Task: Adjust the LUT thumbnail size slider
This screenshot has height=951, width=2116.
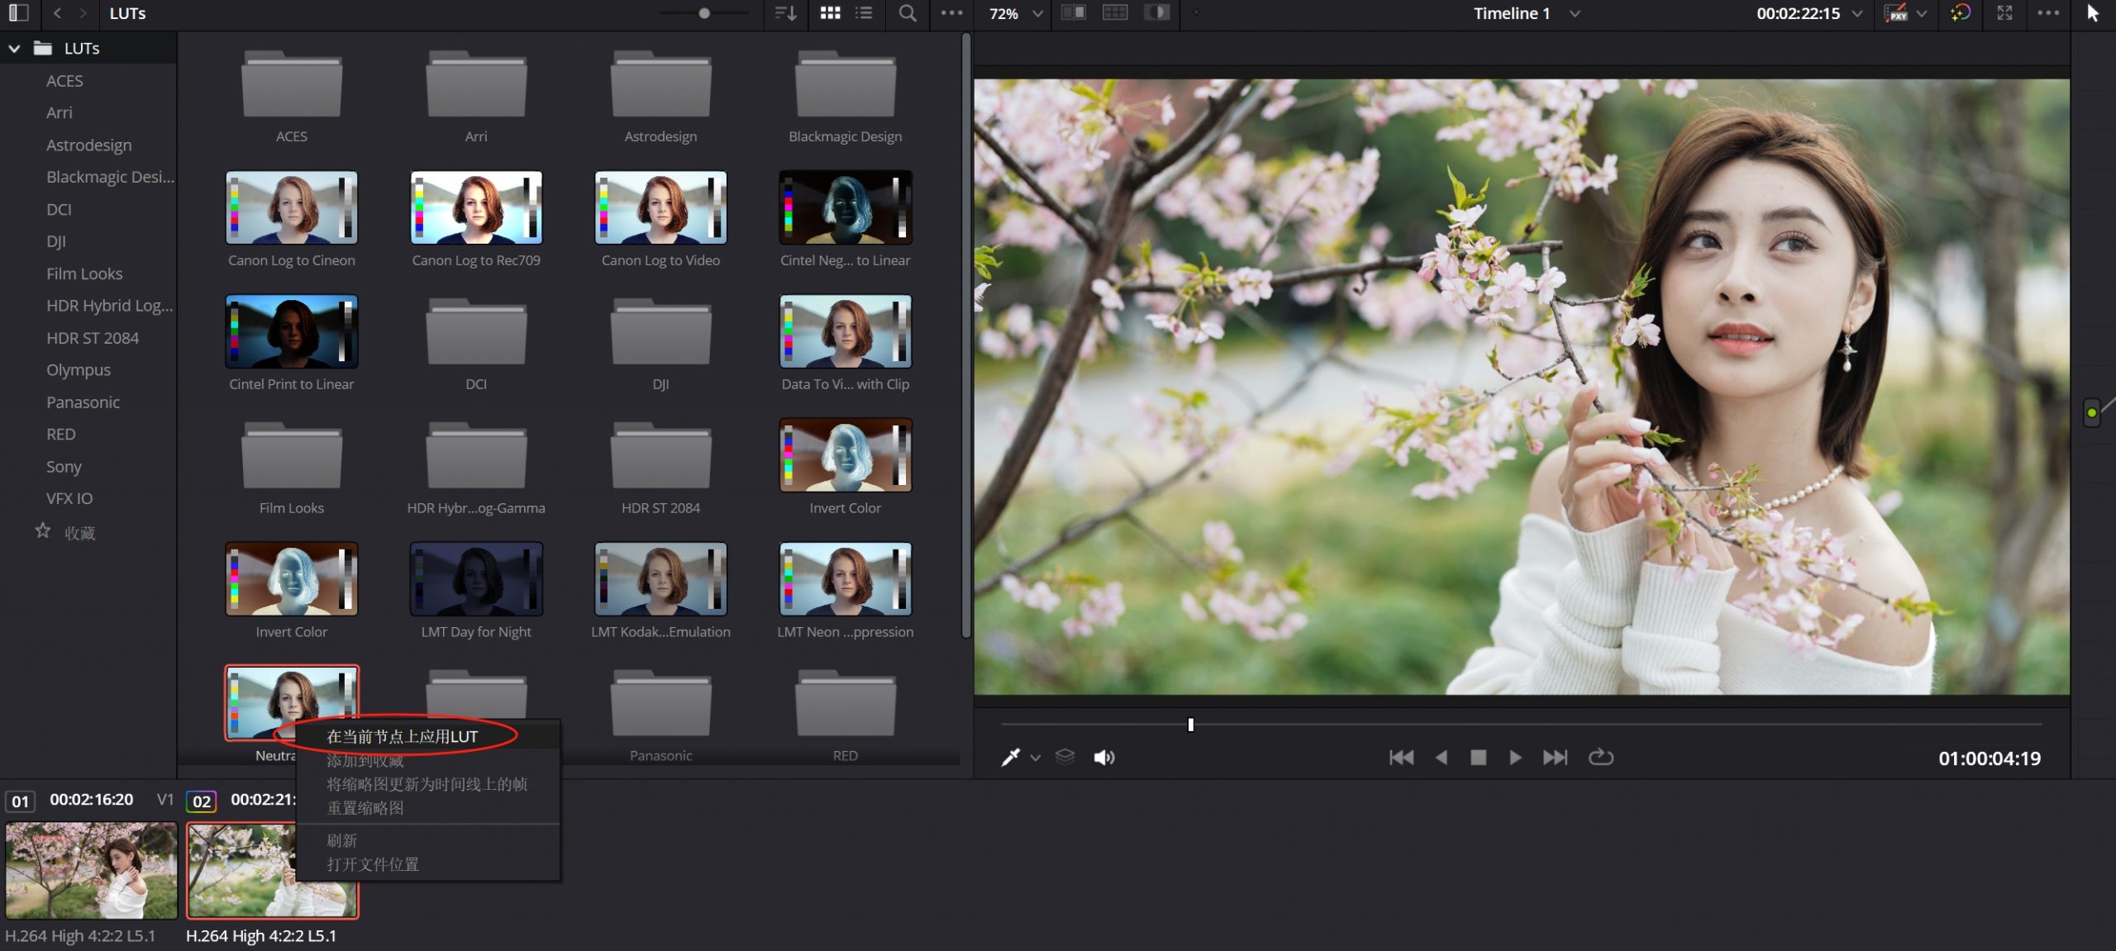Action: [704, 13]
